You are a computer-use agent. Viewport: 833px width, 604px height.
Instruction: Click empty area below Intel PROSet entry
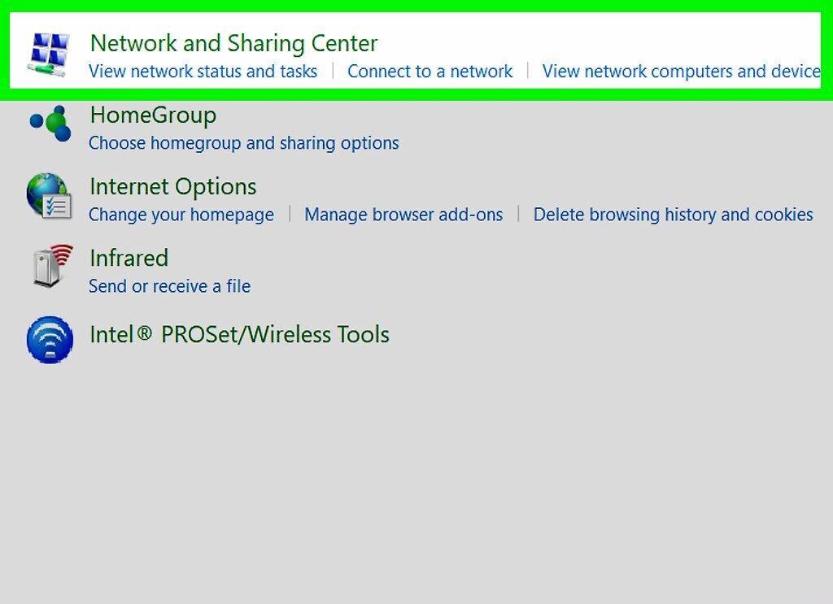point(416,478)
